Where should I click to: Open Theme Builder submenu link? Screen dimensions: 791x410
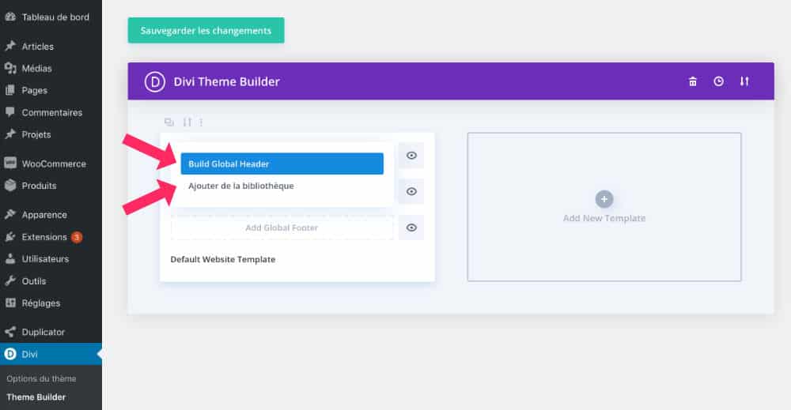point(36,397)
